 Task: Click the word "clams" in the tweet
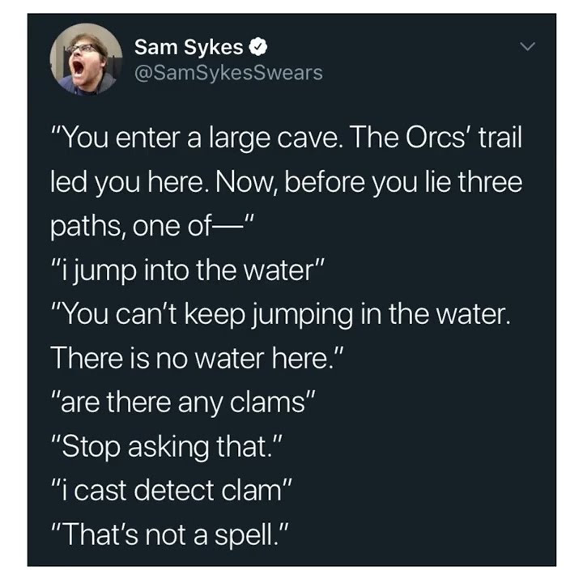(x=267, y=402)
